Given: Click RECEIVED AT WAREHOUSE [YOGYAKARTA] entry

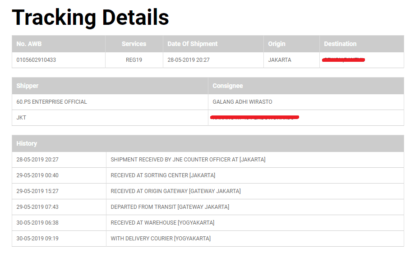Looking at the screenshot, I should point(162,223).
